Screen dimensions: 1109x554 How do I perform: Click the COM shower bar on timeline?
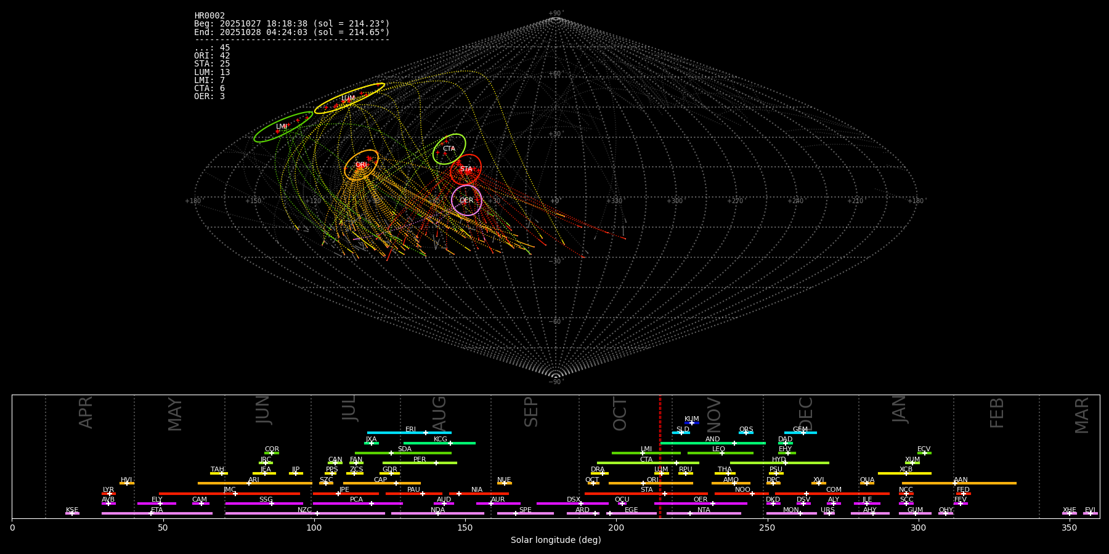832,494
